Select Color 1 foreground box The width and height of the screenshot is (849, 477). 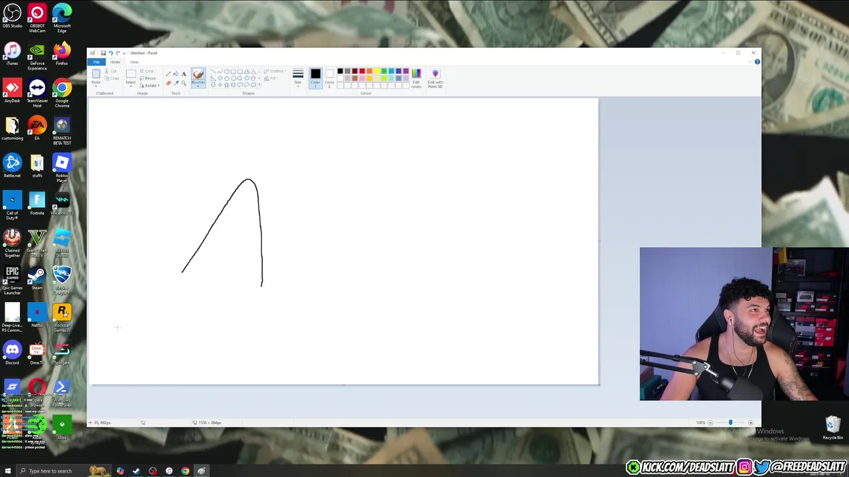coord(315,77)
